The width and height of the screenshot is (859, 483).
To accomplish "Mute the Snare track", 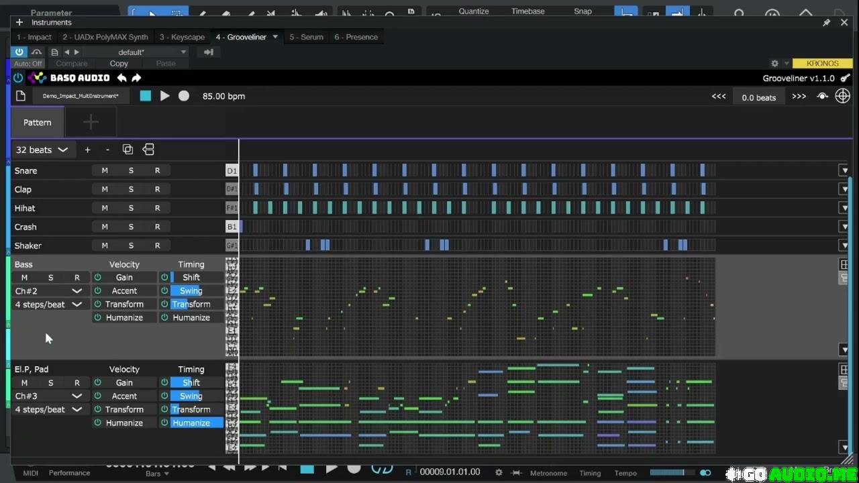I will (105, 170).
